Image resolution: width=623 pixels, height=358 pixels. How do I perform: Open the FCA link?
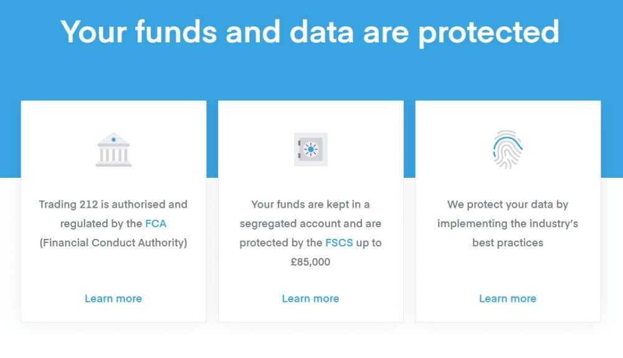156,223
